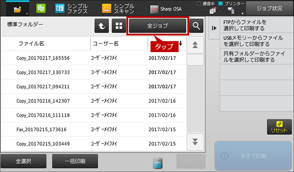
Task: Select file Fax_20170215_173616
Action: pyautogui.click(x=94, y=130)
